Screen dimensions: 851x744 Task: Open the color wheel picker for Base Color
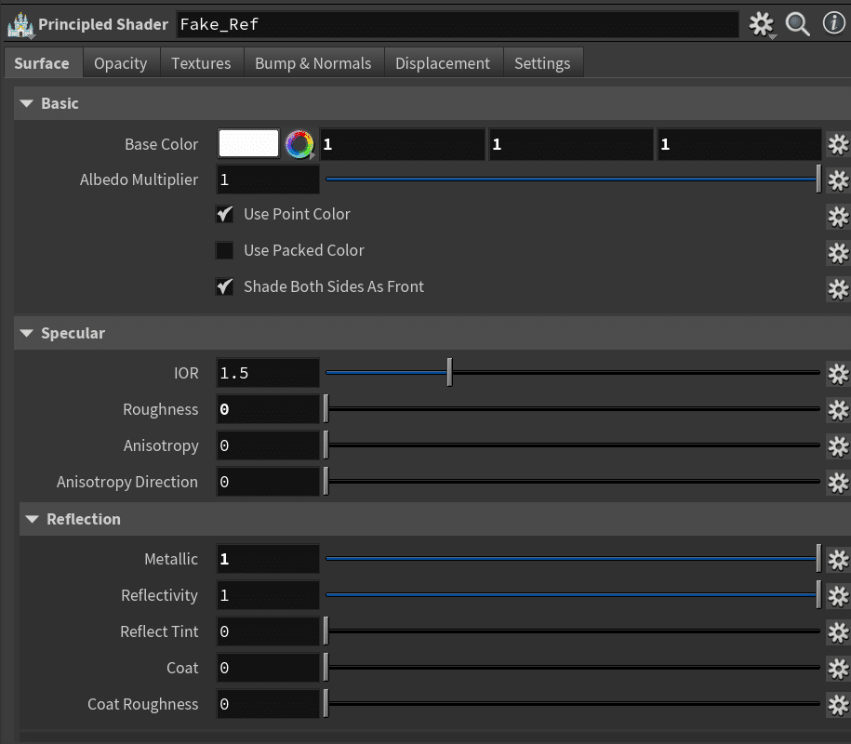pos(299,144)
